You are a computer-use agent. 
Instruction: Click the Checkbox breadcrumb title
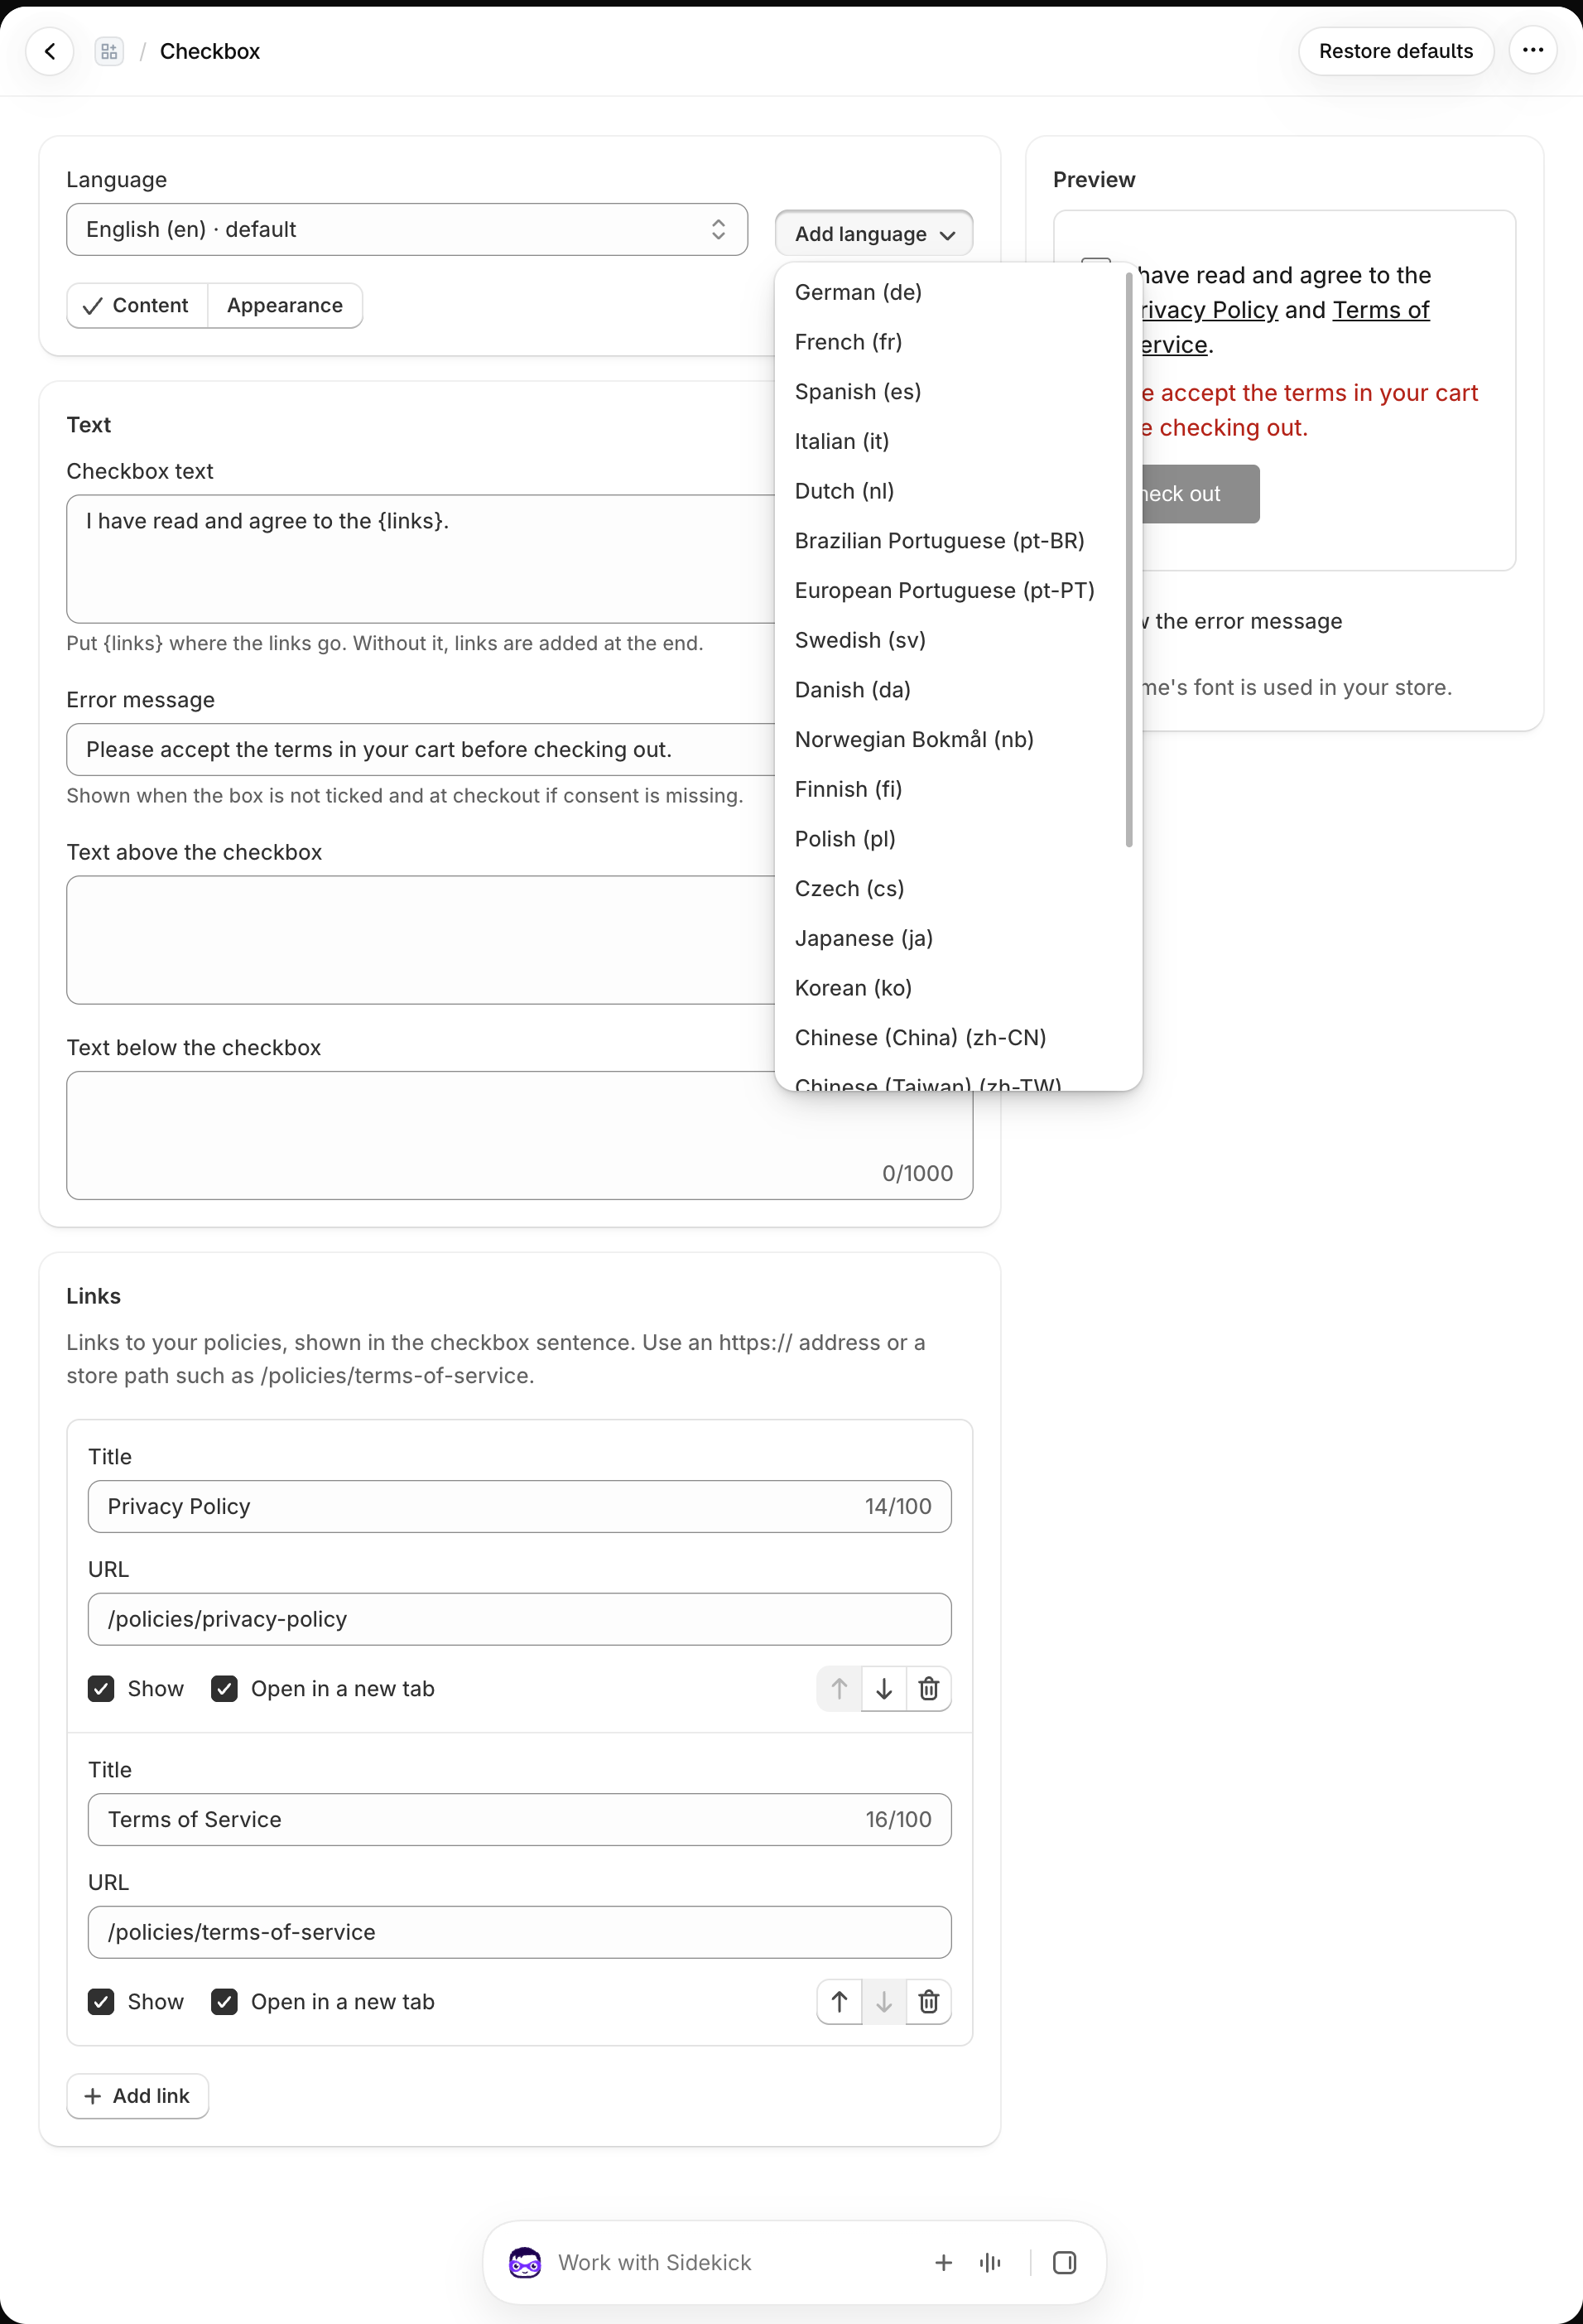pyautogui.click(x=209, y=51)
